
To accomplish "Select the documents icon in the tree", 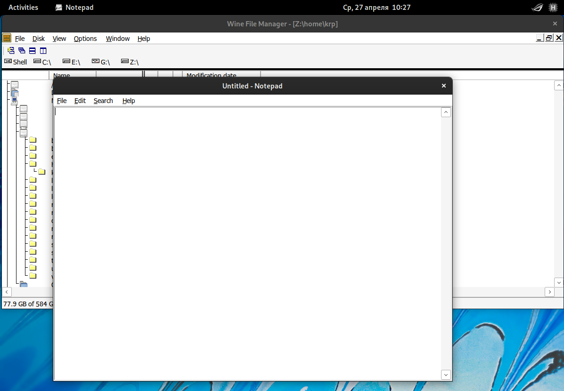I will [x=15, y=93].
